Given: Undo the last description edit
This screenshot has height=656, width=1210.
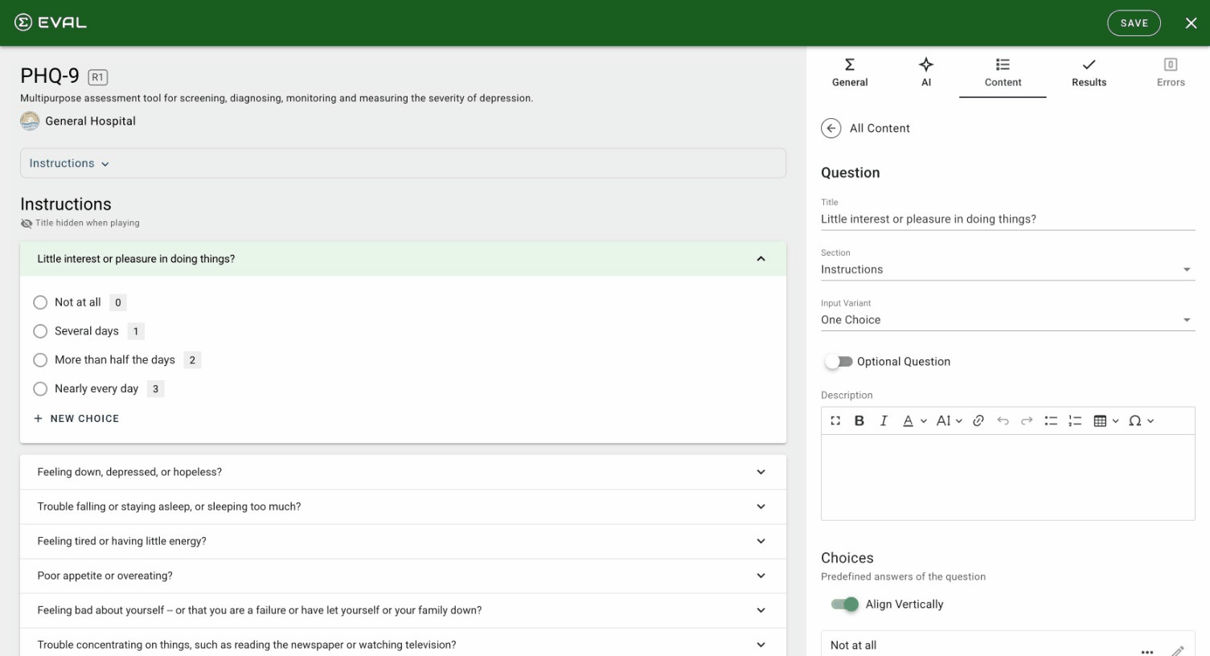Looking at the screenshot, I should pyautogui.click(x=1002, y=420).
